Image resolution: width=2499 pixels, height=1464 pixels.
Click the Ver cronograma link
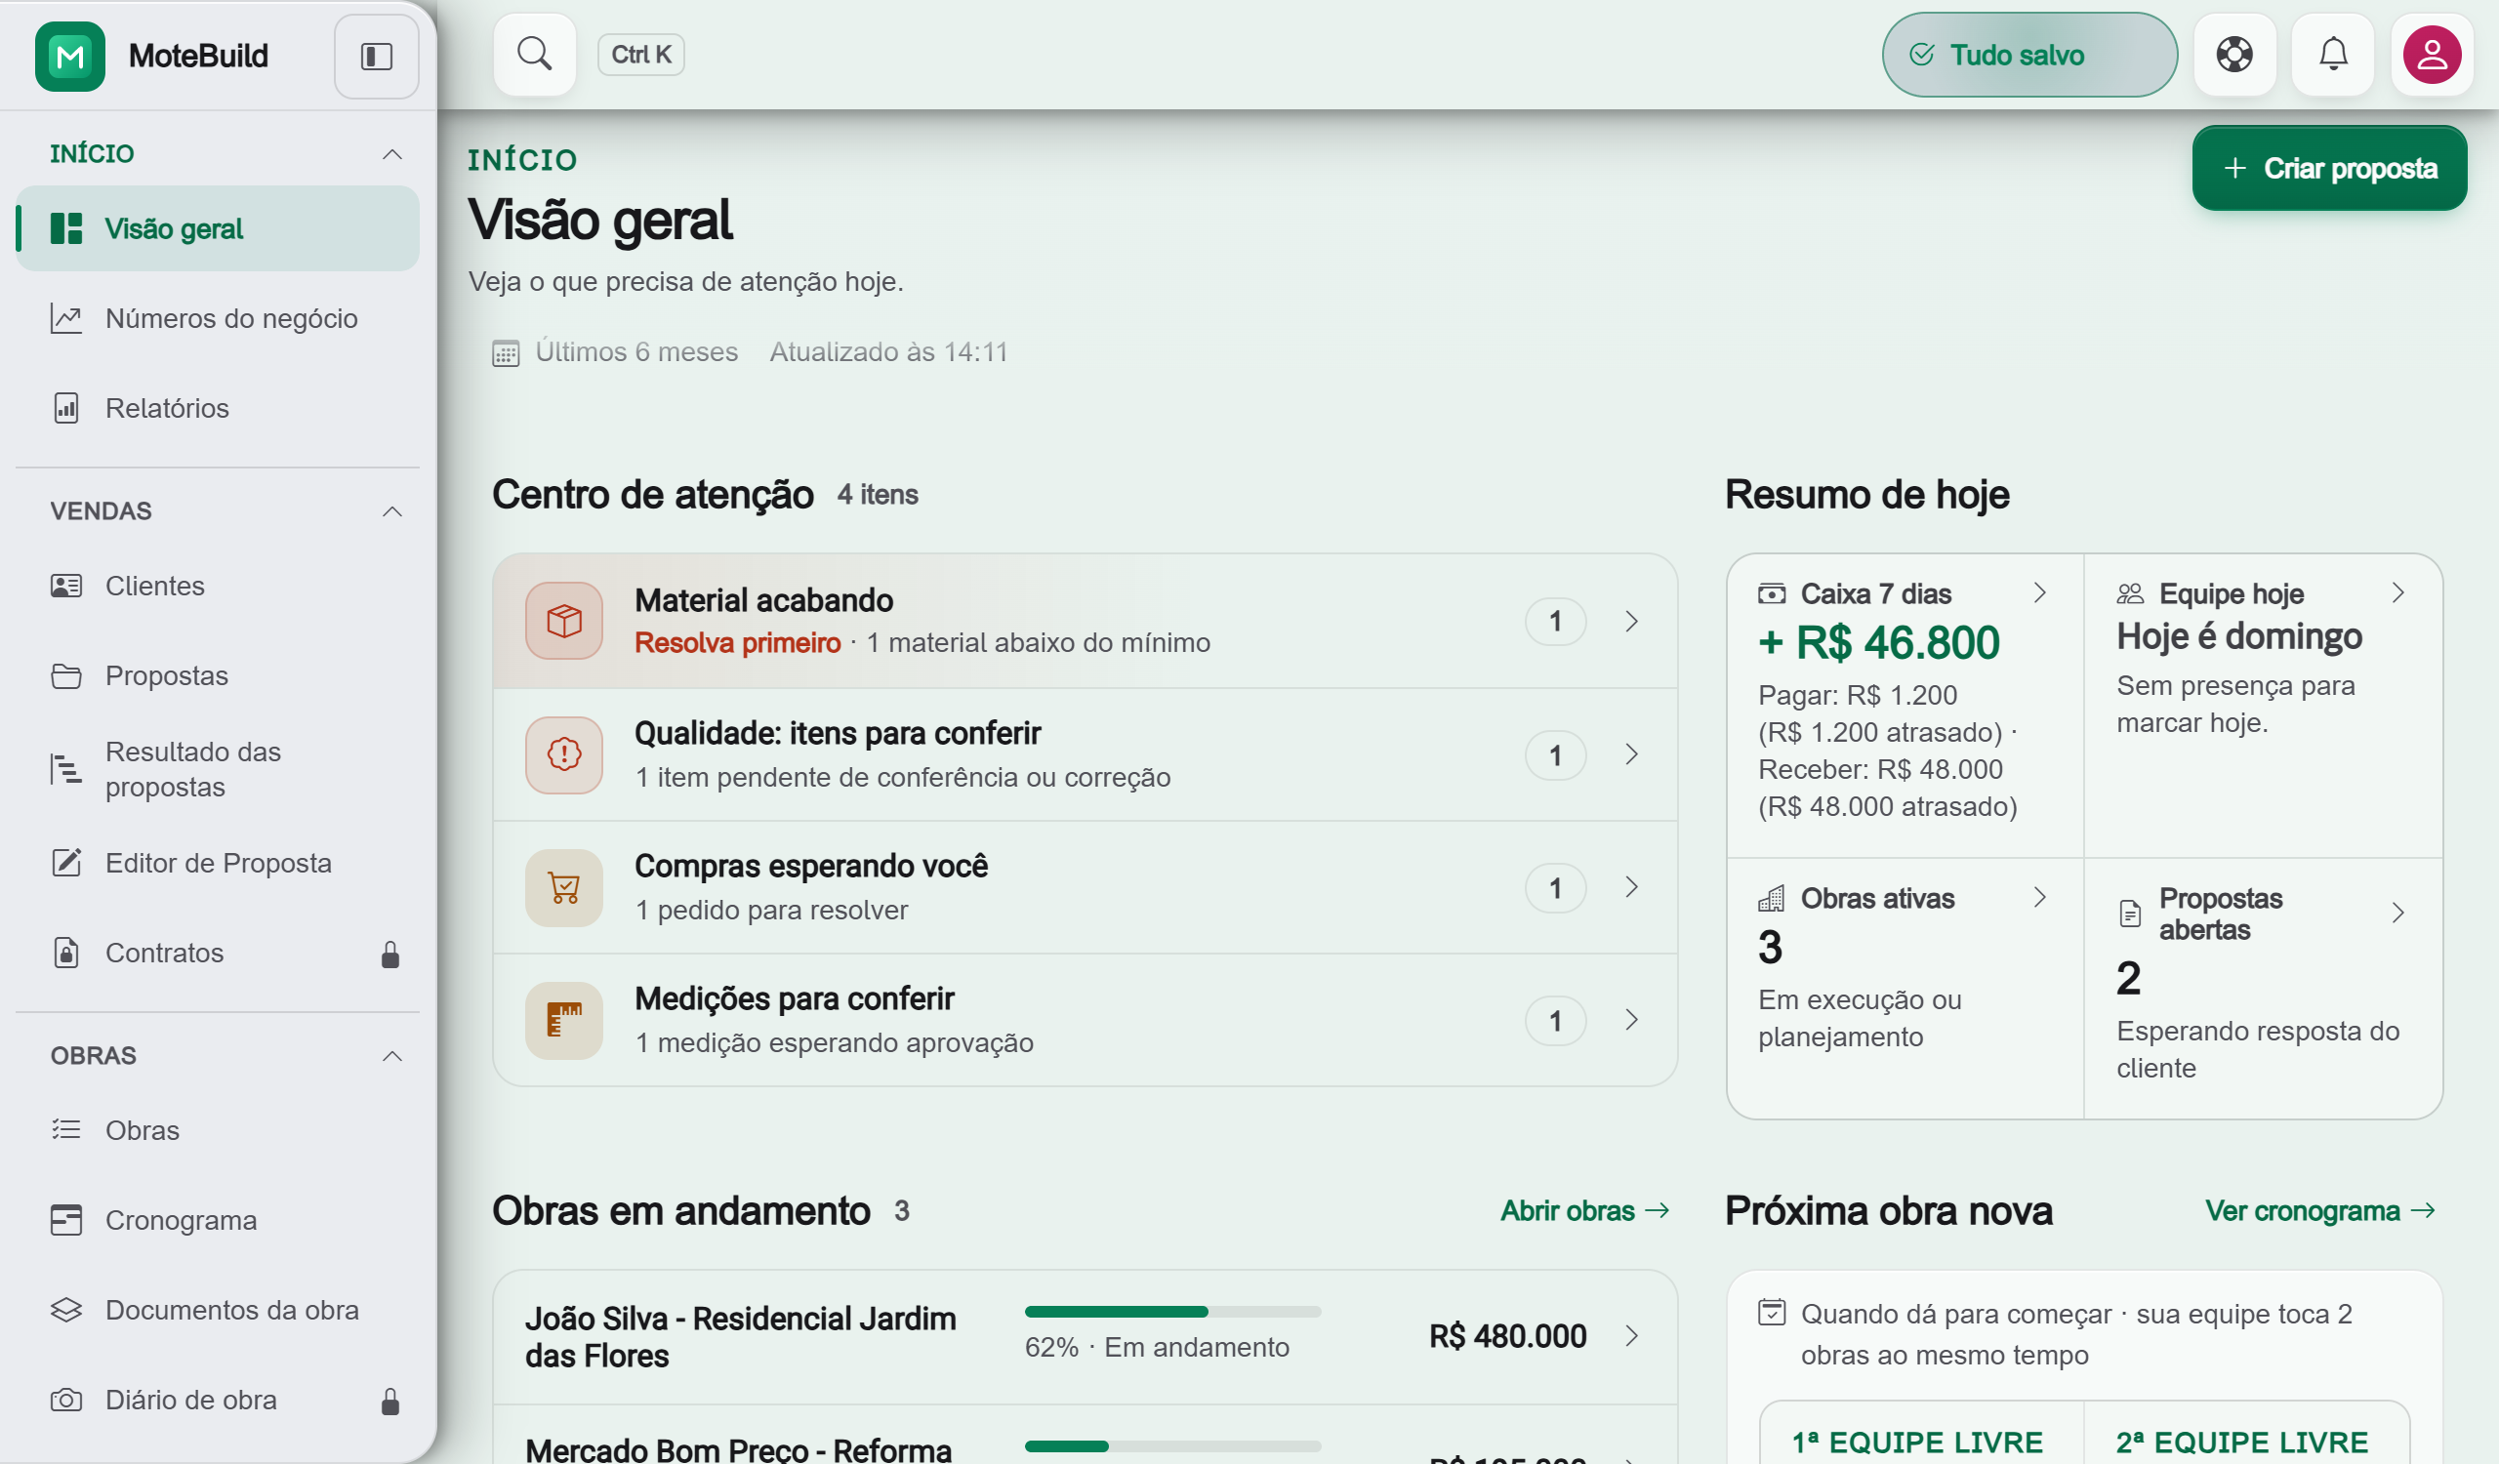click(x=2320, y=1210)
